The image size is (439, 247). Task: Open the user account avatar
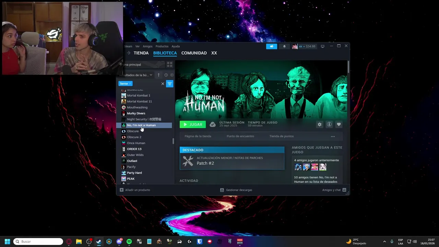coord(295,46)
